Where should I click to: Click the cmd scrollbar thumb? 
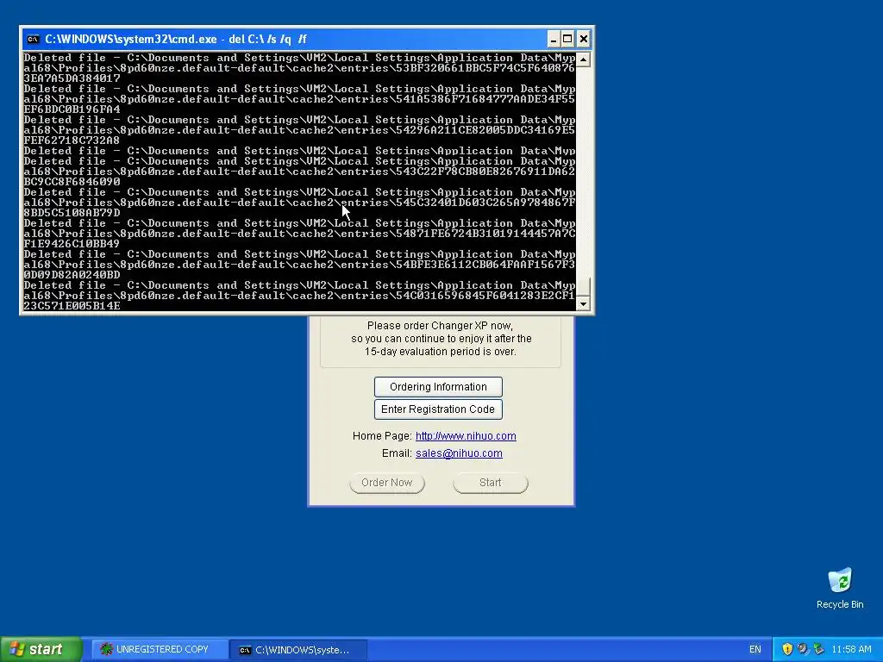tap(584, 286)
